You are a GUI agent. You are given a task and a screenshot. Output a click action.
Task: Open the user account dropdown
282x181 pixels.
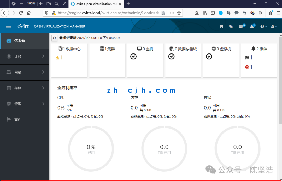[274, 26]
